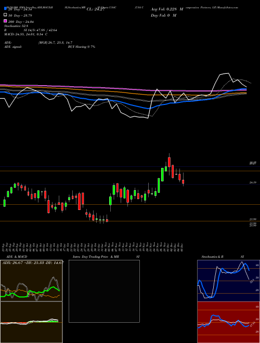The image size is (260, 343).
Task: Open the blue Stochastics chart panel
Action: (x=228, y=281)
